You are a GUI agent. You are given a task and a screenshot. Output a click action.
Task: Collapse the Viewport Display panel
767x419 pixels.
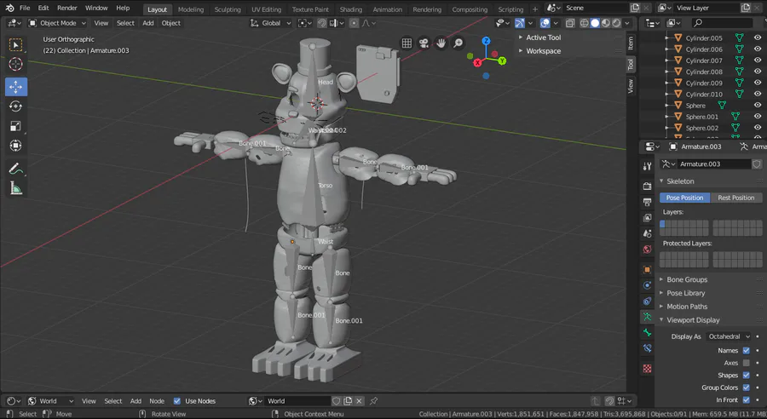tap(693, 319)
